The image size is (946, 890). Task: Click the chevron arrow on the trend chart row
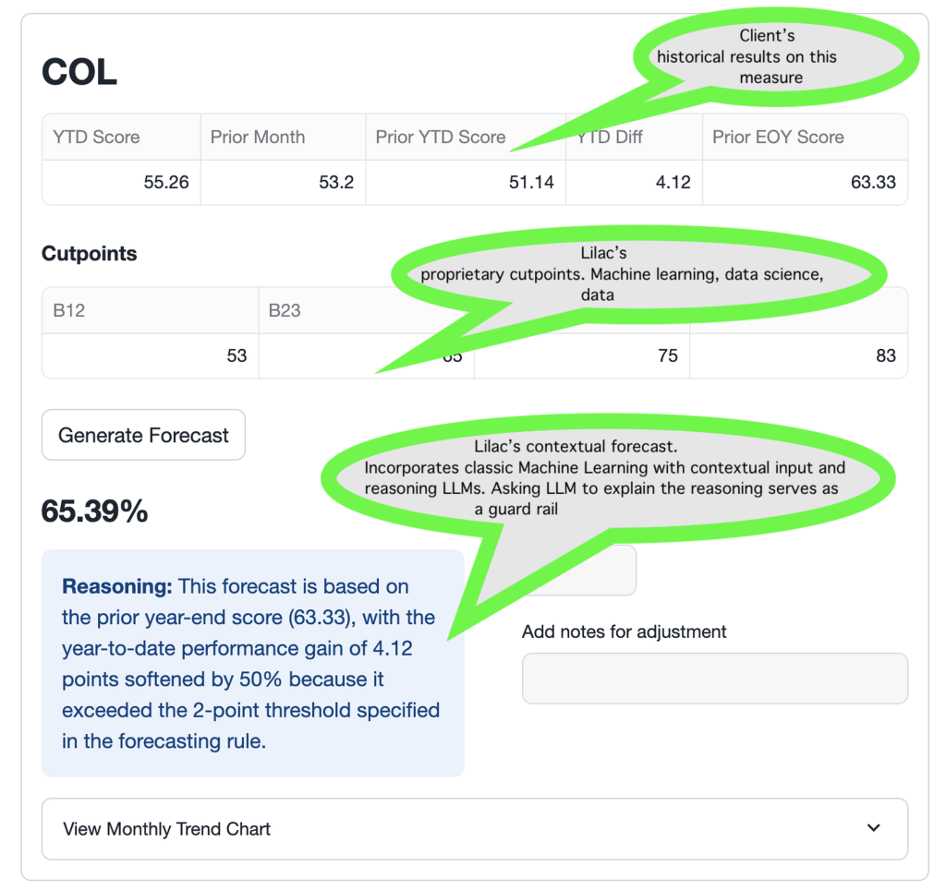pyautogui.click(x=874, y=828)
